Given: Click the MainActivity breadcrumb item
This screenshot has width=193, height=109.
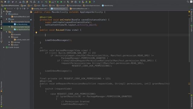Looking at the screenshot, I should click(x=107, y=5).
